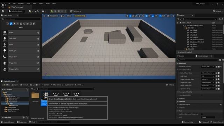Click the Outliner add folder icon

tap(219, 19)
